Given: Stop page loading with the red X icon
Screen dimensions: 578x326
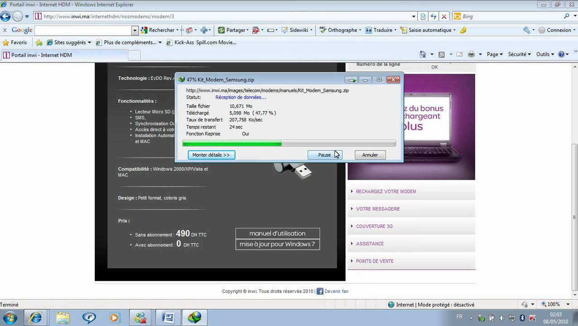Looking at the screenshot, I should pos(444,16).
